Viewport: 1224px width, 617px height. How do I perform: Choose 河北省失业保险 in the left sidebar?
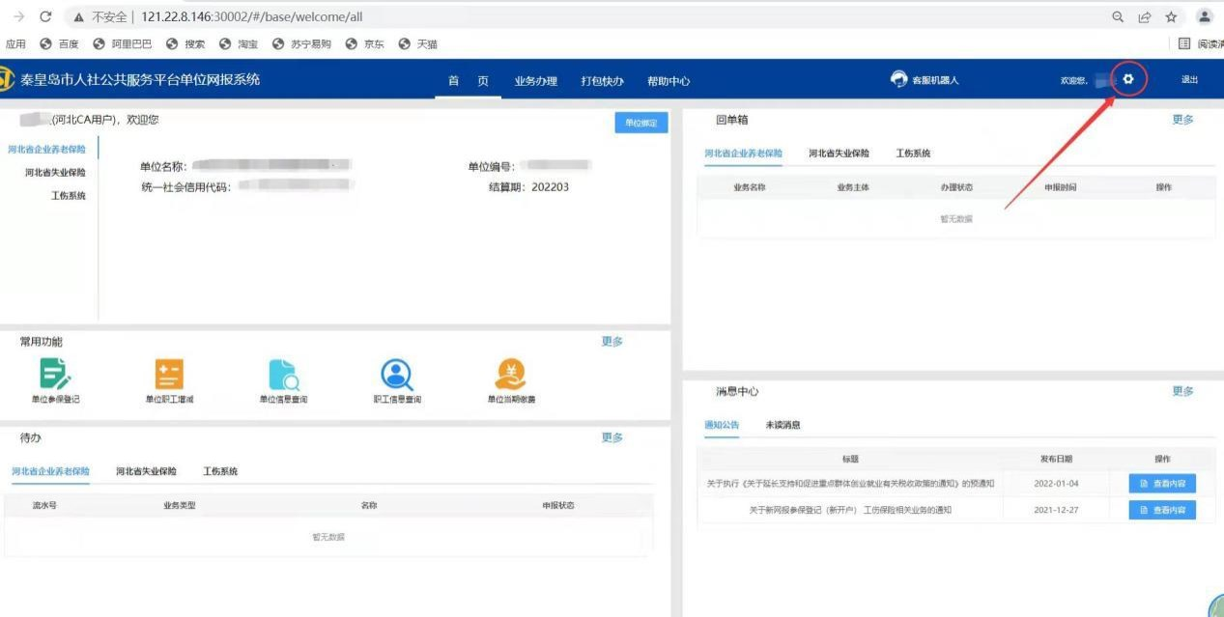click(55, 173)
